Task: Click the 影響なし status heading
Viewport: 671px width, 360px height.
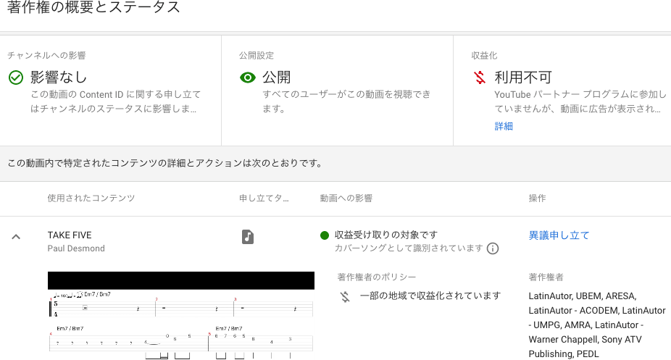Action: coord(59,78)
